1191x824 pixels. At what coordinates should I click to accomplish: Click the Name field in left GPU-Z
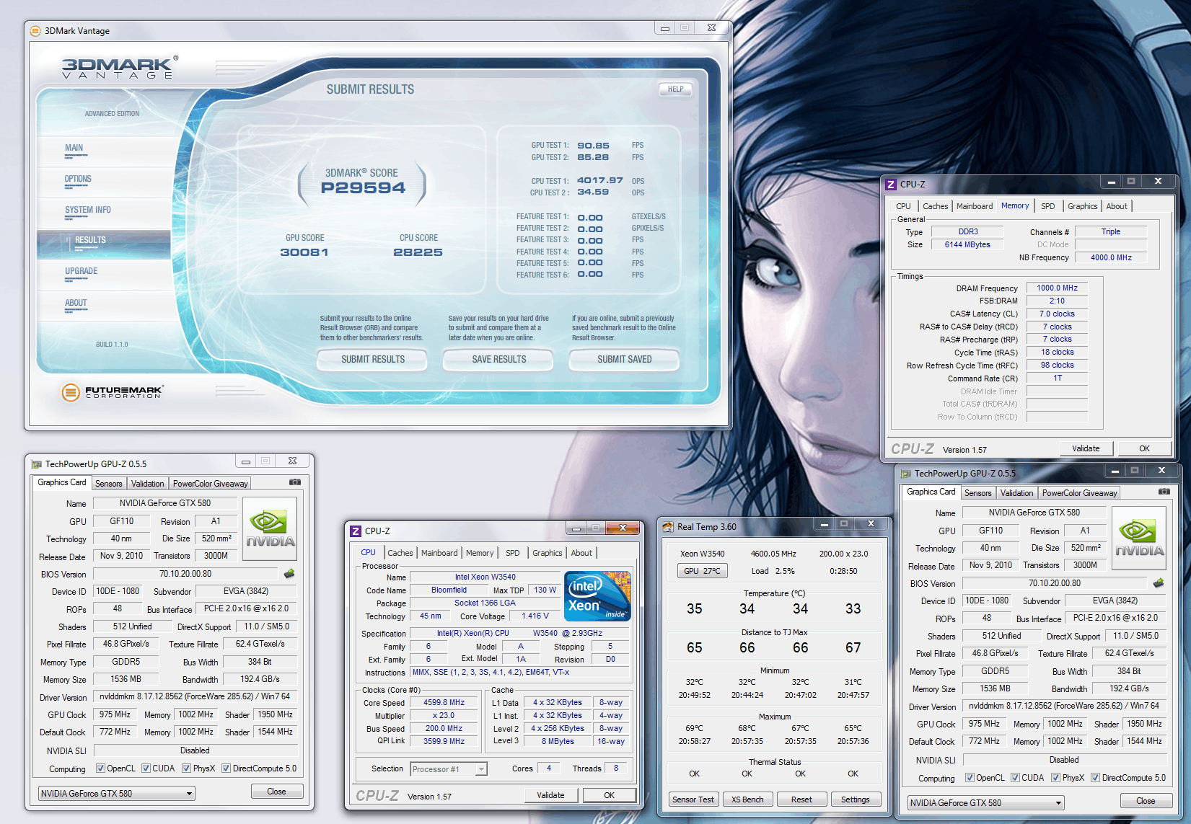[x=165, y=503]
